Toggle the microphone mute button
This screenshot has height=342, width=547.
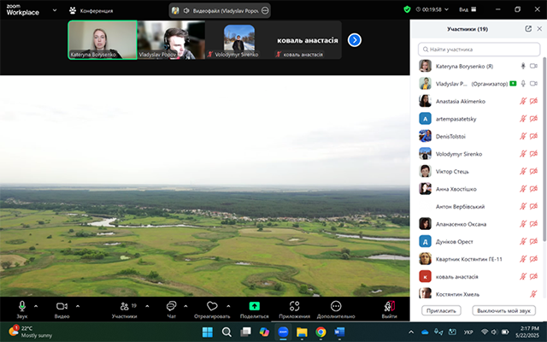[21, 306]
